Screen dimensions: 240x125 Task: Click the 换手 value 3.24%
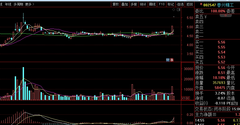click(x=220, y=93)
